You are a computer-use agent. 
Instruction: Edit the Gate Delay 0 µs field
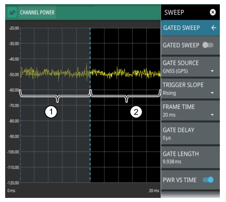190,133
